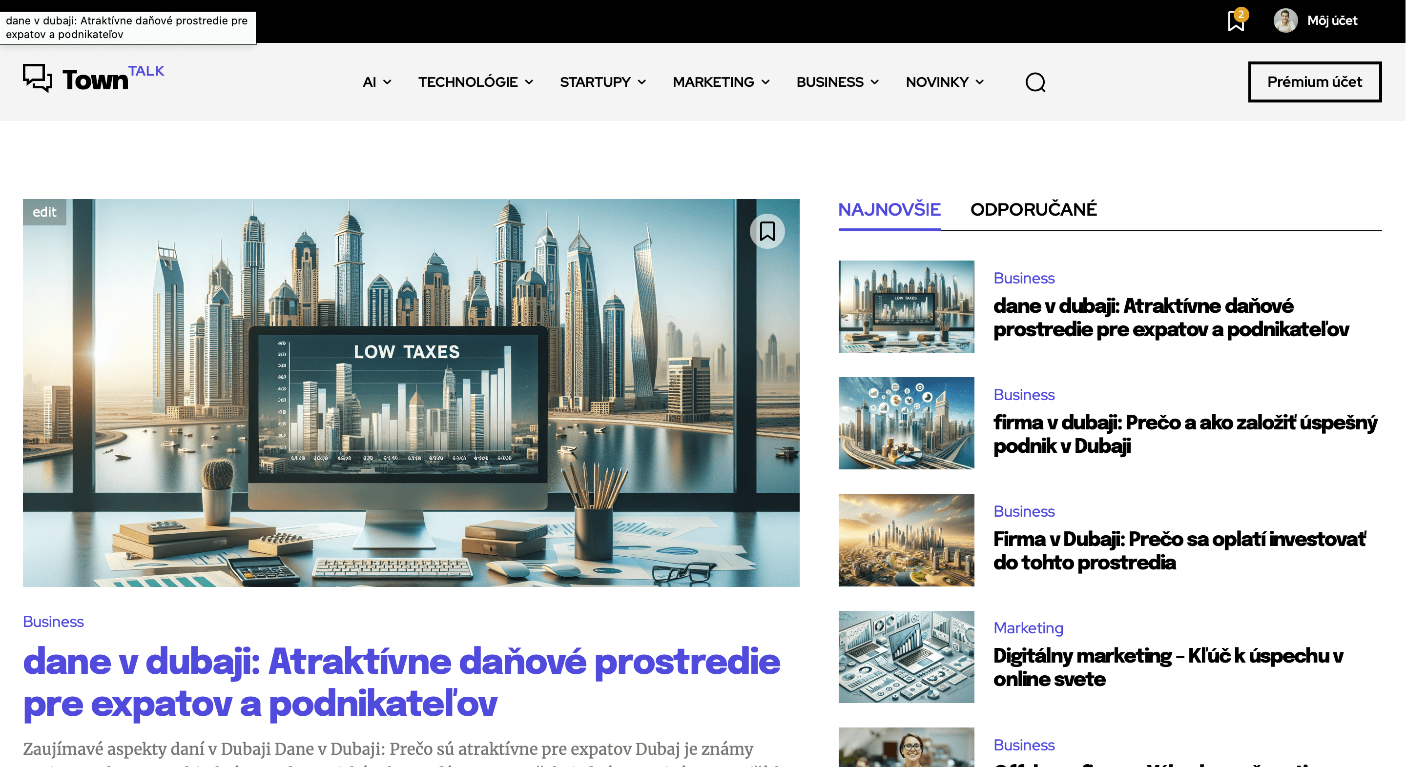Bookmark the featured Dubai taxes article

click(x=767, y=231)
